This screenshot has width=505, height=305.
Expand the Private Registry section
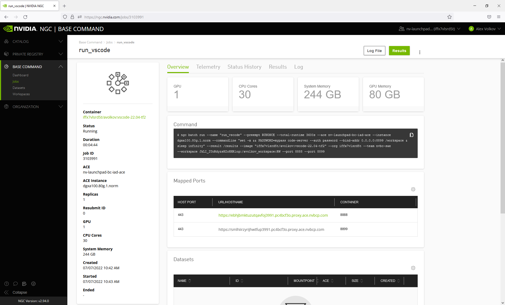point(61,54)
